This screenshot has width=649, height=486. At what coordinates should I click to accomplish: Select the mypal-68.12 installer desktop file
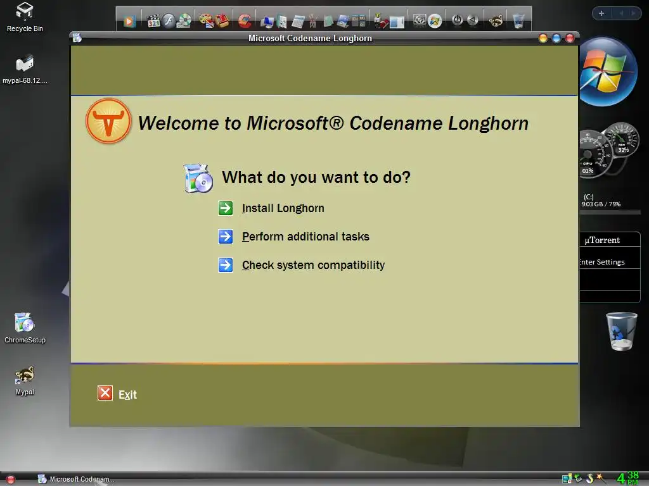point(25,69)
